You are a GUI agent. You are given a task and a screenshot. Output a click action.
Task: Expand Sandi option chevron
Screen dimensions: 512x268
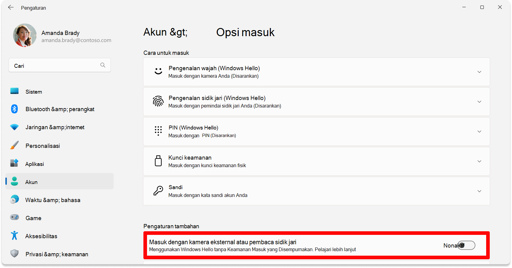(479, 191)
